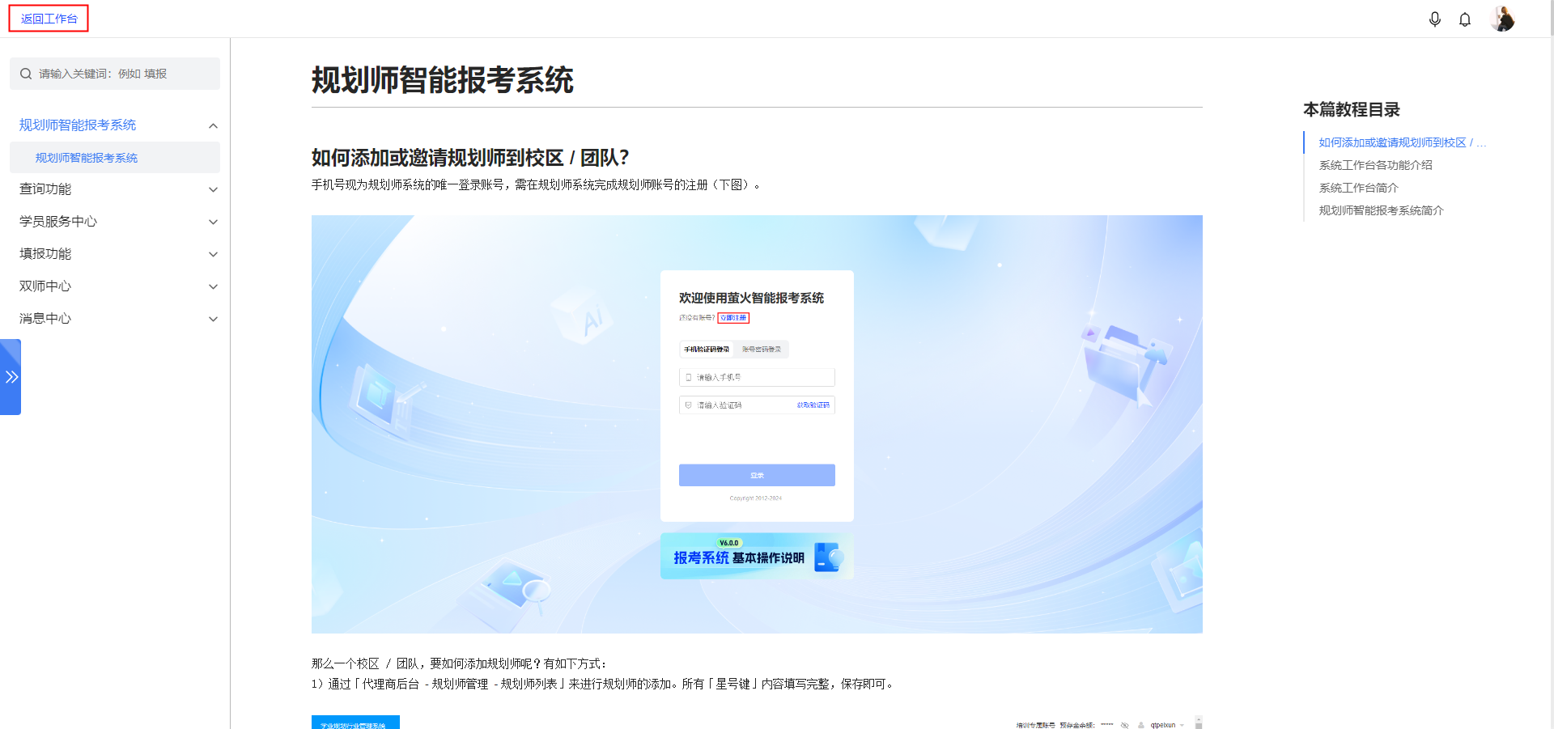Click the person icon next to qtpeixun
This screenshot has width=1554, height=729.
coord(1140,725)
